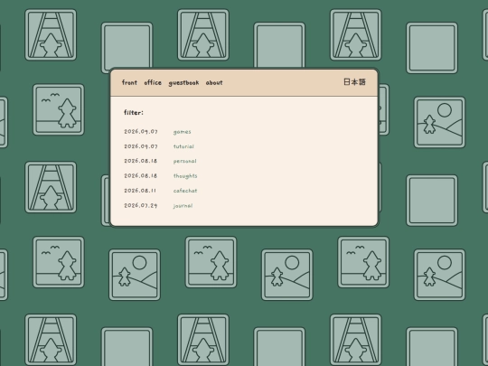Open the front page nav link
488x366 pixels.
pos(129,82)
